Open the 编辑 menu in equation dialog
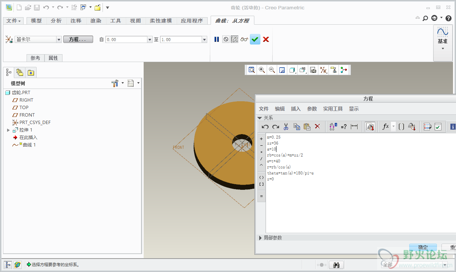The height and width of the screenshot is (272, 456). coord(280,109)
